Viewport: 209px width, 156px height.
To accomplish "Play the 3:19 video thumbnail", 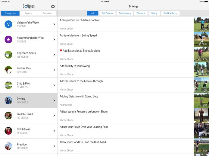I will [x=201, y=85].
